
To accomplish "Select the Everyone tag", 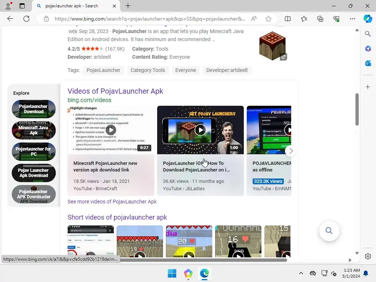I will [185, 70].
